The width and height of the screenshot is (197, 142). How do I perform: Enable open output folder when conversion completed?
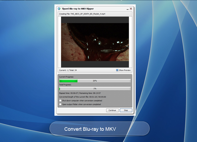tap(60, 104)
